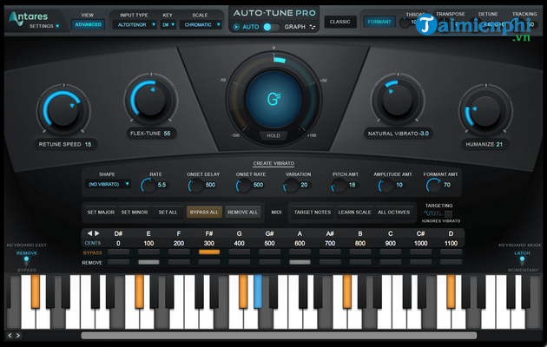Click the Auto mode play icon
The height and width of the screenshot is (347, 547).
pos(236,27)
